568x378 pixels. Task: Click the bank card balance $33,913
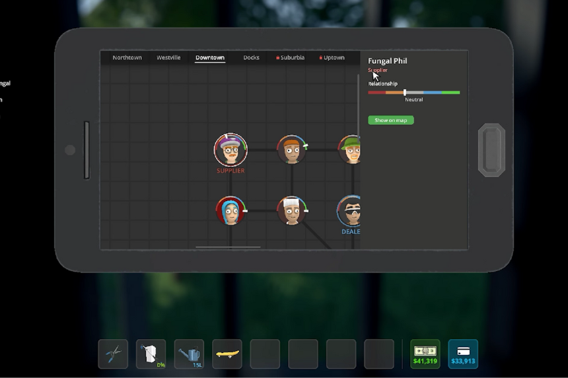pyautogui.click(x=463, y=354)
